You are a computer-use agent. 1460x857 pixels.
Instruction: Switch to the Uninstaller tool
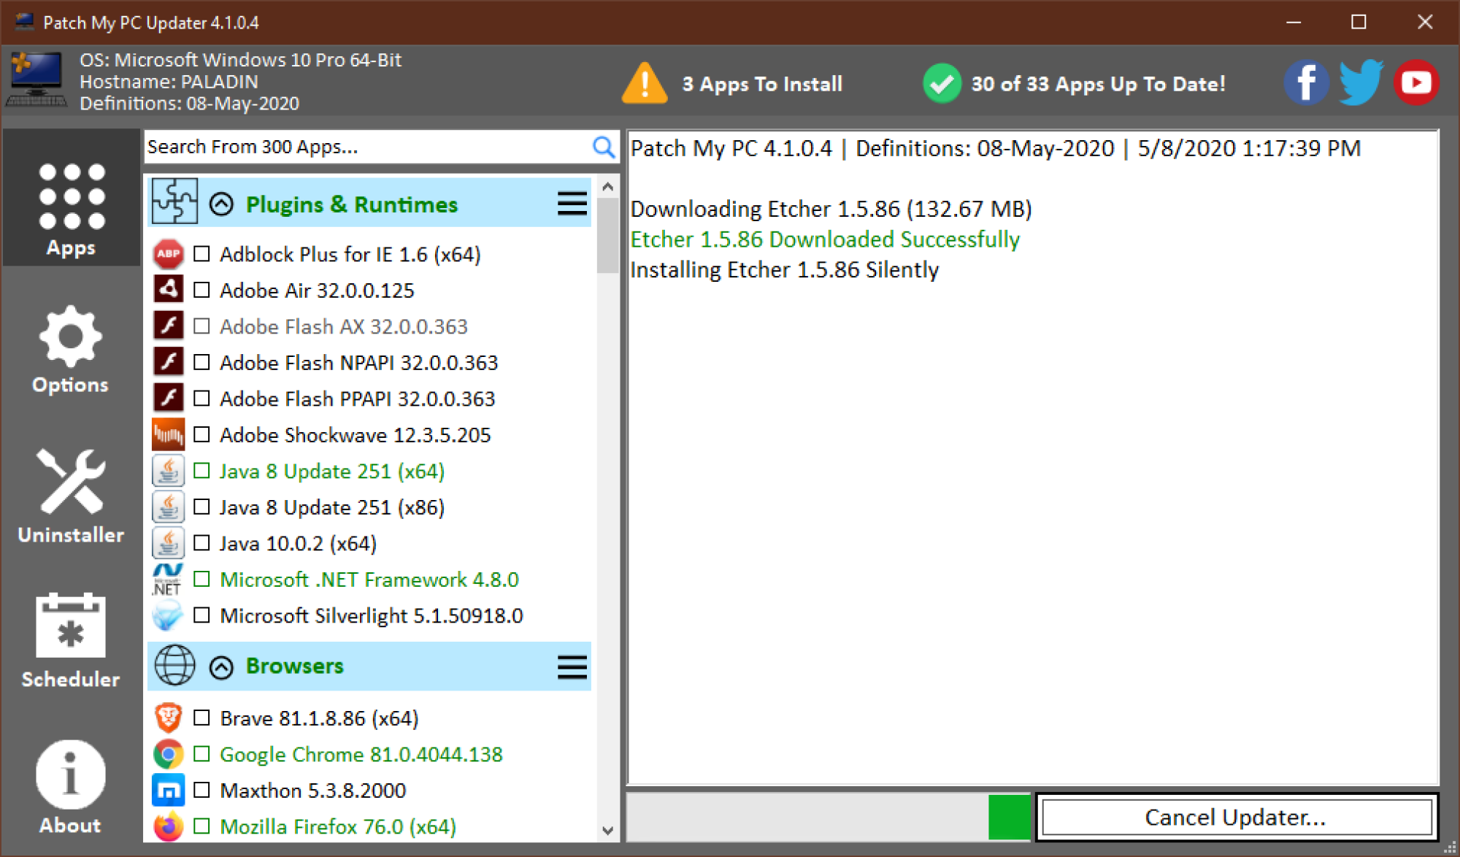point(71,496)
